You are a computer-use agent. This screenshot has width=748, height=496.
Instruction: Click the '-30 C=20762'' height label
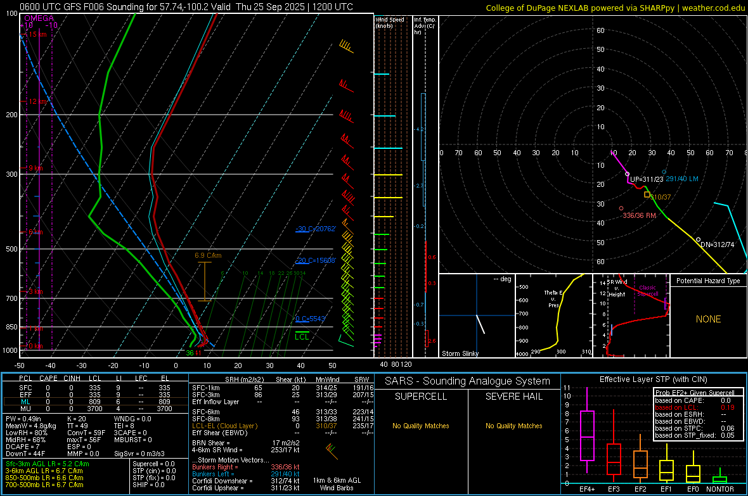tap(316, 229)
